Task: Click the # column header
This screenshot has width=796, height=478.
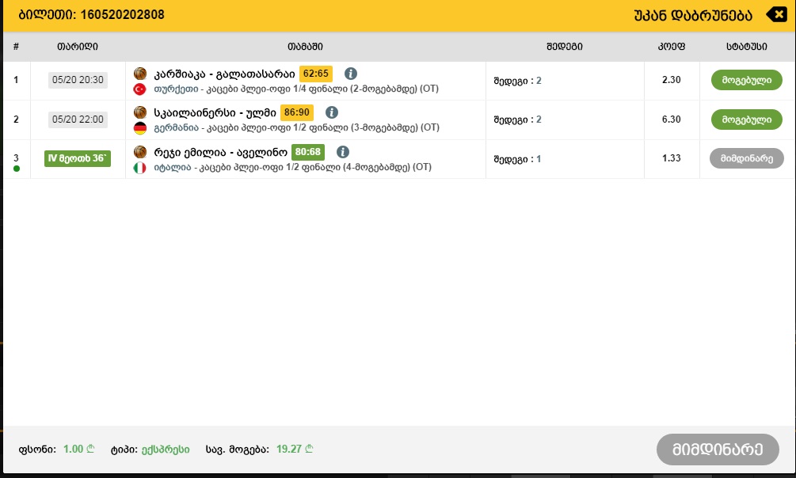Action: [17, 47]
